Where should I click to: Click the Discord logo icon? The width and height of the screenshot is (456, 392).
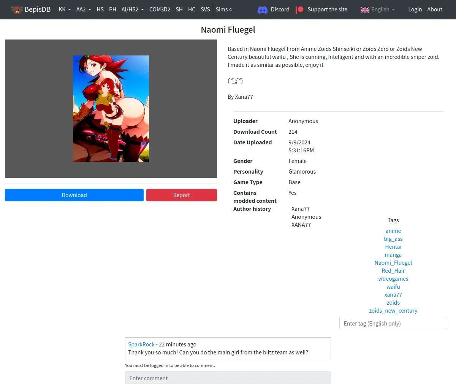tap(263, 9)
